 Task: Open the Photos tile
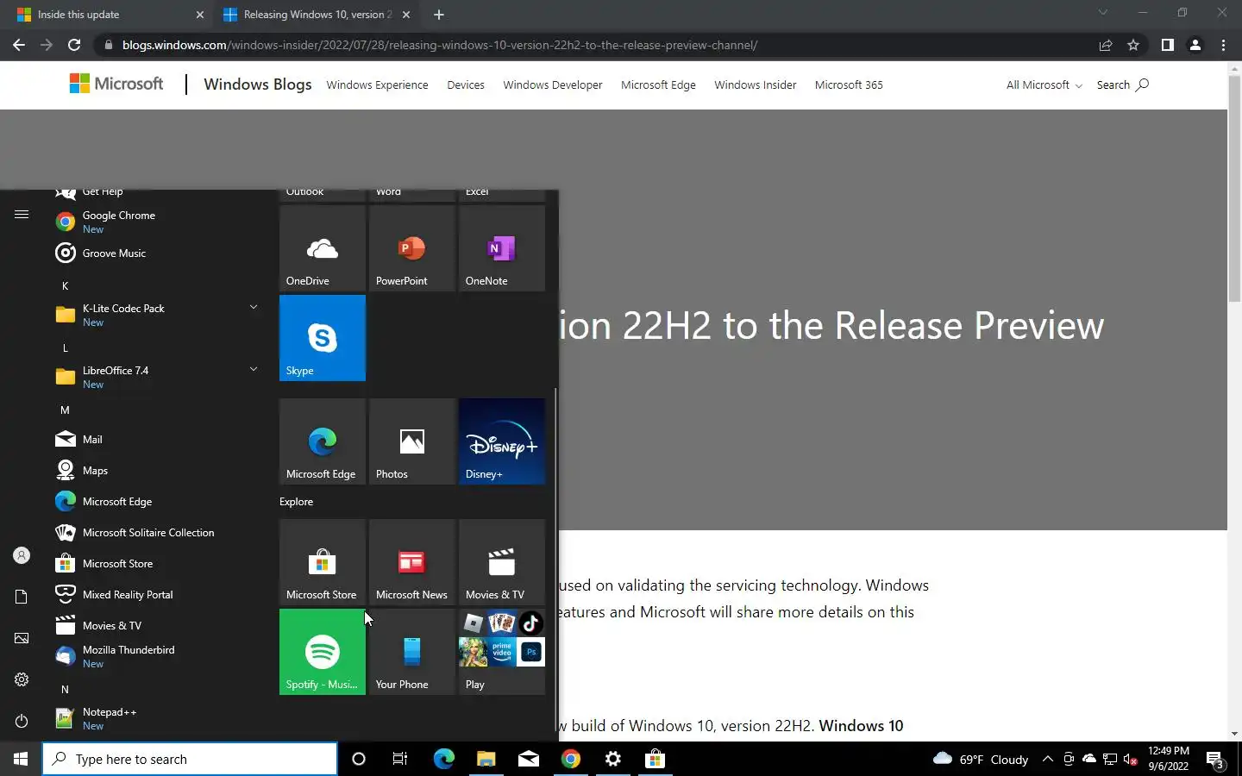(x=412, y=441)
